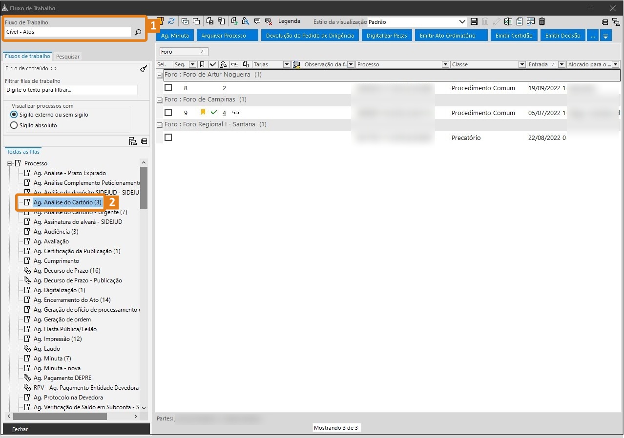Collapse all groups in the process grid
The width and height of the screenshot is (624, 438).
[x=605, y=22]
